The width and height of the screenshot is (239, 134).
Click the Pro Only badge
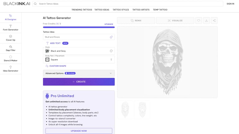pyautogui.click(x=70, y=73)
